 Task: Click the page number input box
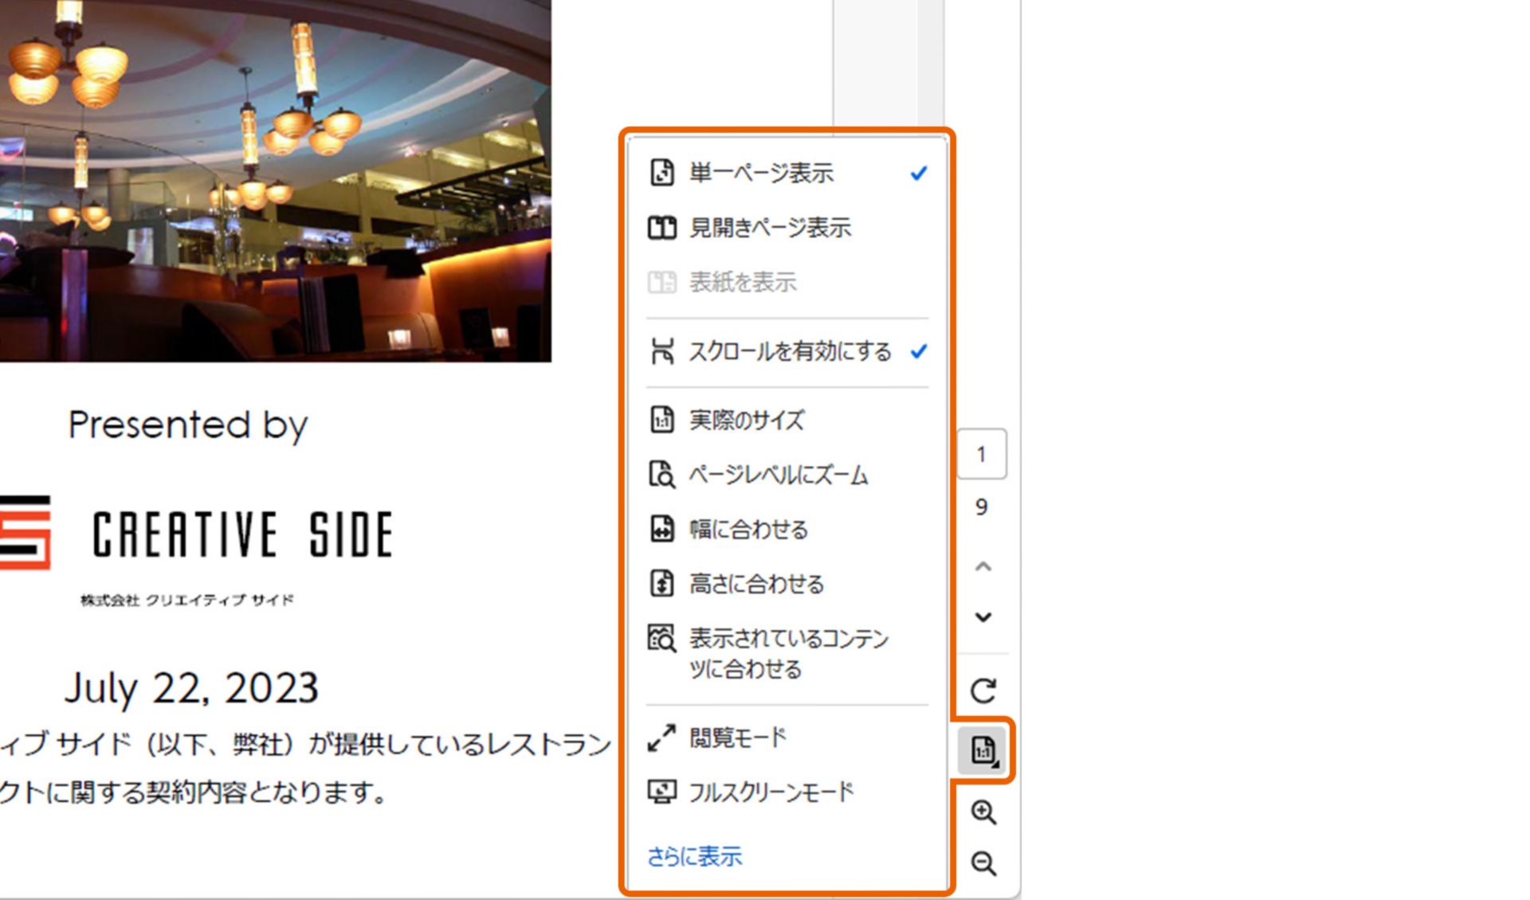tap(981, 454)
